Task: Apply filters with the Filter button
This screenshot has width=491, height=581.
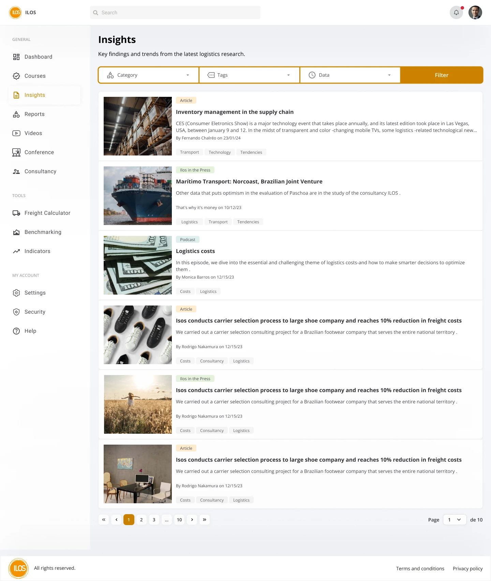Action: tap(442, 75)
